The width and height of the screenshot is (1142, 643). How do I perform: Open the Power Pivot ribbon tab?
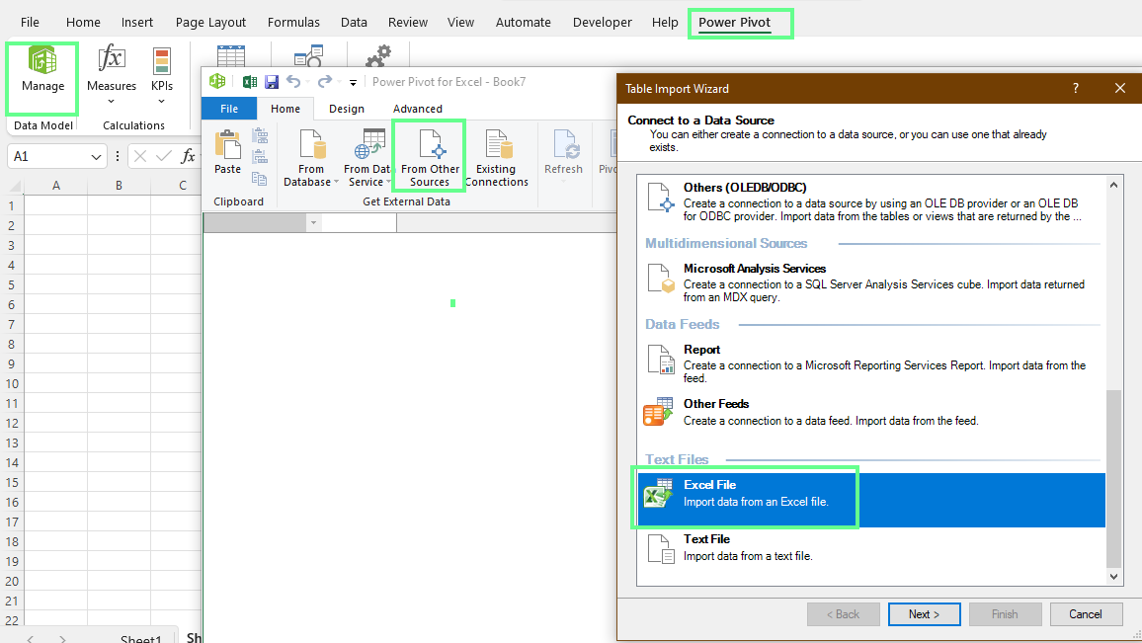(x=740, y=22)
